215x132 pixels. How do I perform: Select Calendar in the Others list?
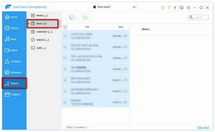42,32
